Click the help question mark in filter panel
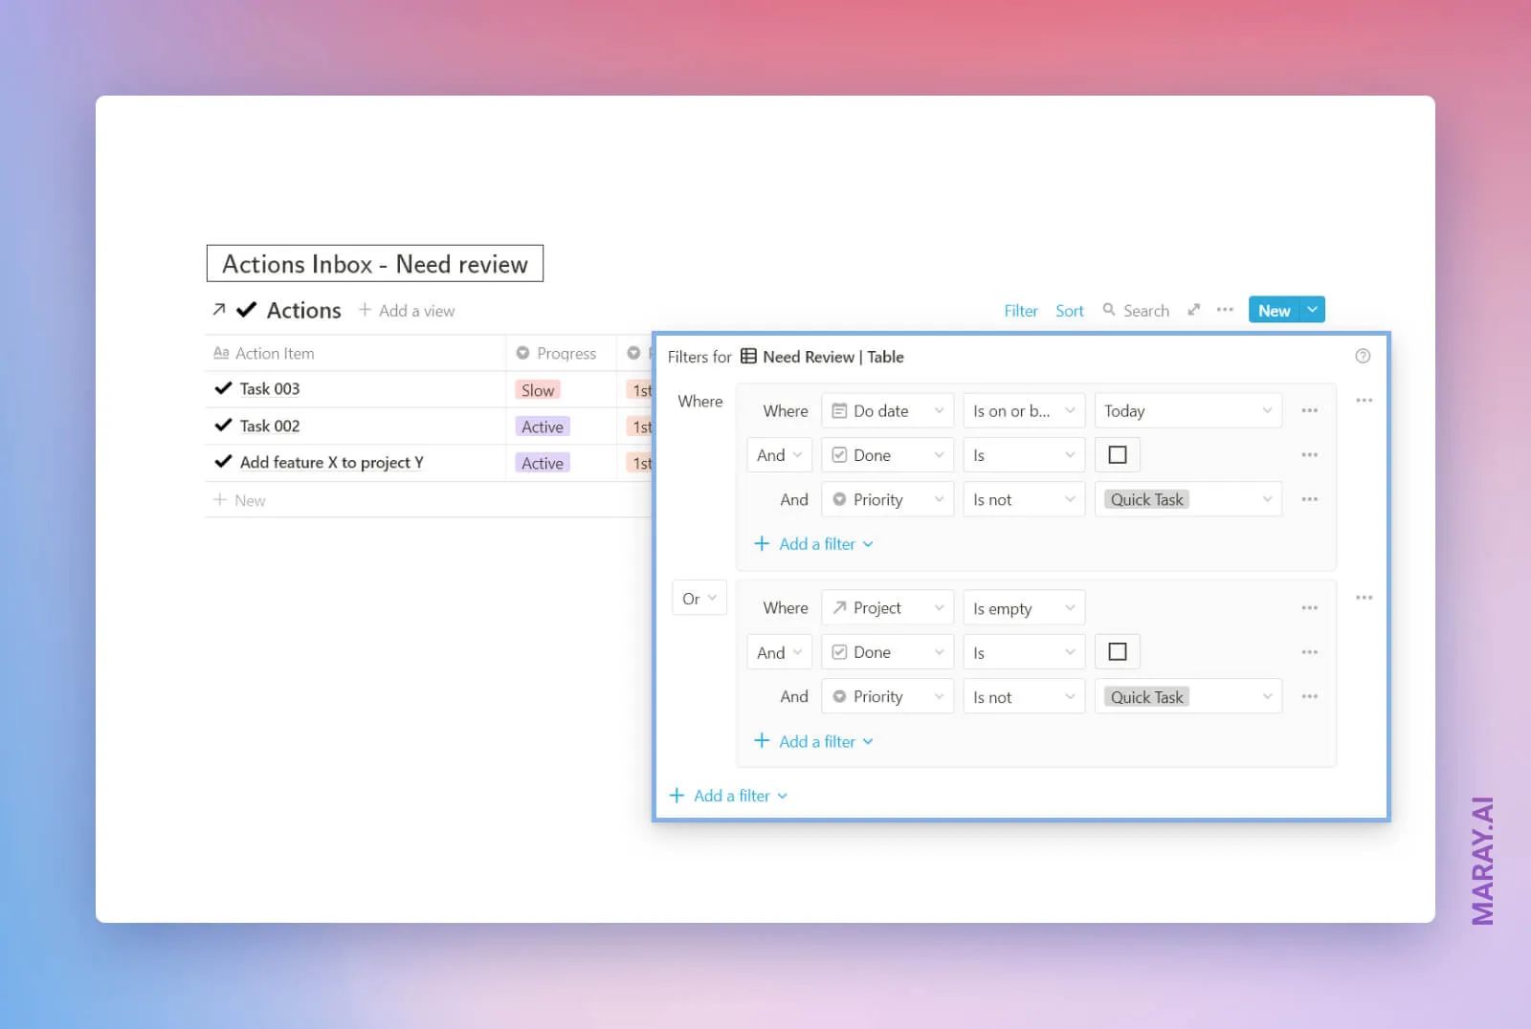Screen dimensions: 1531x1029 tap(1363, 355)
